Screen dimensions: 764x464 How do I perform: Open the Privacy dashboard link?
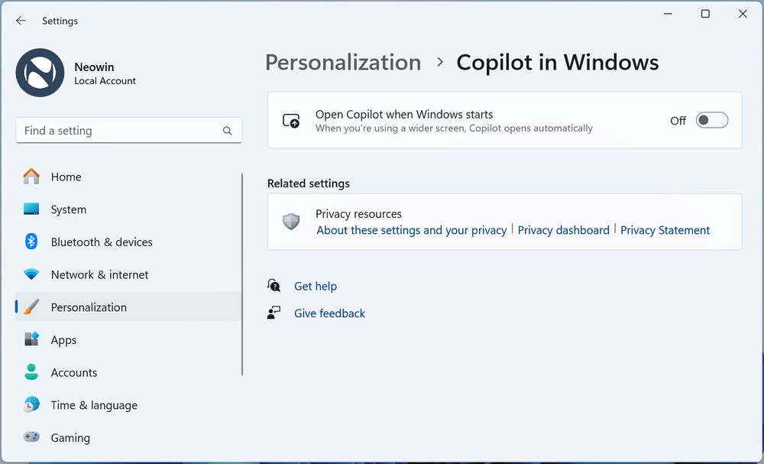coord(563,230)
